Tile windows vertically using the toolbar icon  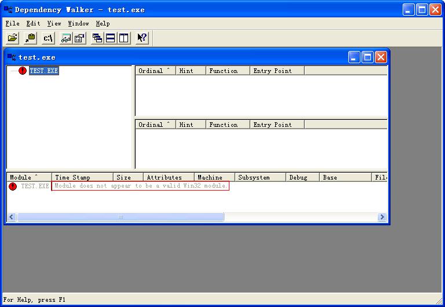[124, 38]
